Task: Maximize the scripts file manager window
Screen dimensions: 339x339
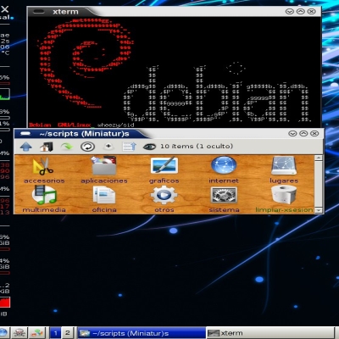Action: [x=303, y=133]
